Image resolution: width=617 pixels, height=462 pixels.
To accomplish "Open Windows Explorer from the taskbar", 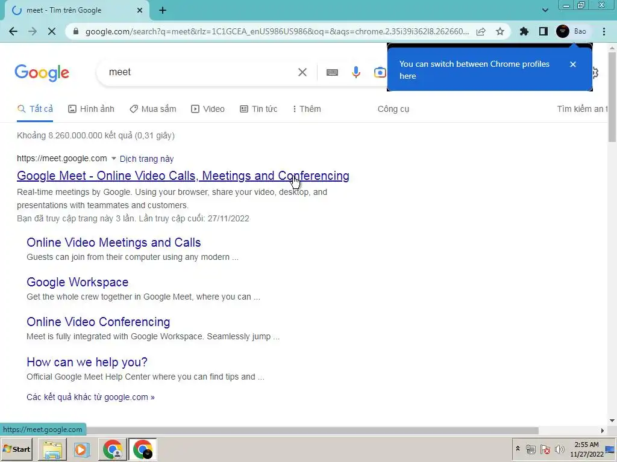I will [x=52, y=449].
